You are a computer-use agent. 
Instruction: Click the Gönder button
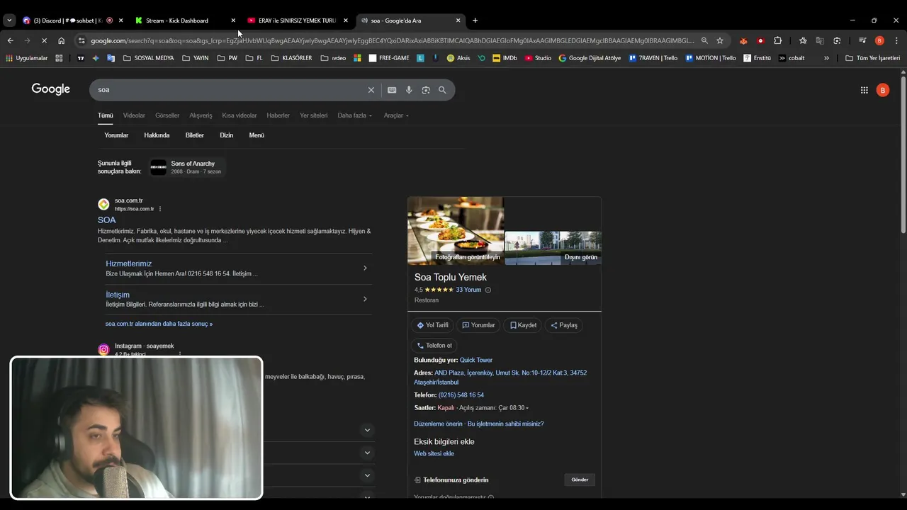(580, 480)
